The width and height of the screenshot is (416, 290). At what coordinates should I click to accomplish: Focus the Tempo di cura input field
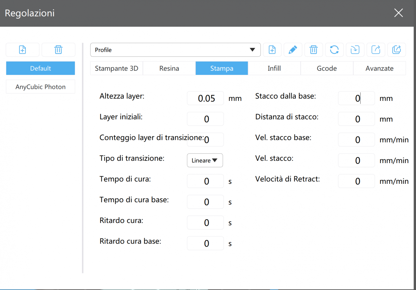point(205,181)
